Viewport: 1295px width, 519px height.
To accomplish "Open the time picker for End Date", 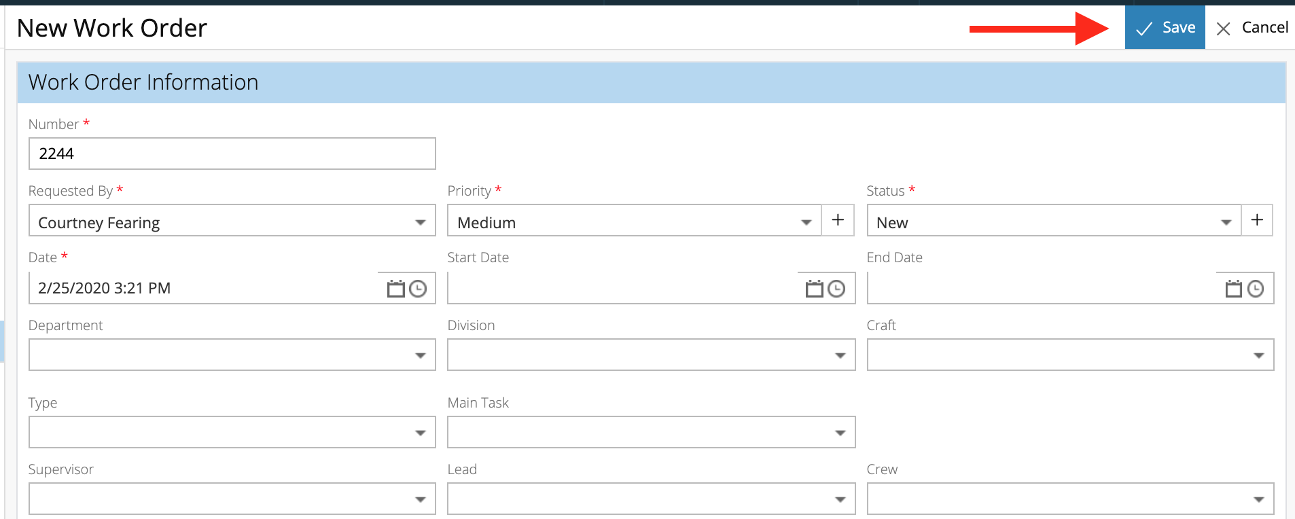I will point(1256,289).
